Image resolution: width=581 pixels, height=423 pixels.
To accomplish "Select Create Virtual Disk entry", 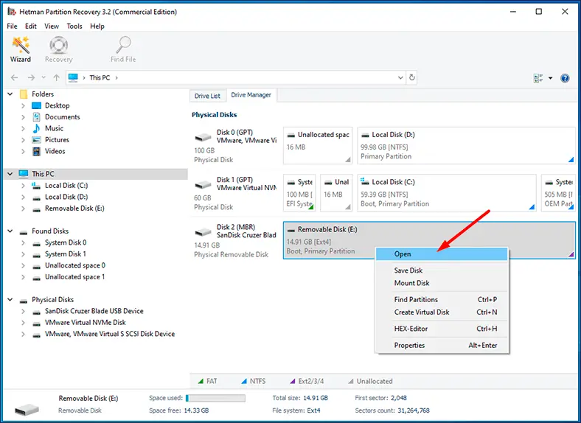I will click(442, 312).
